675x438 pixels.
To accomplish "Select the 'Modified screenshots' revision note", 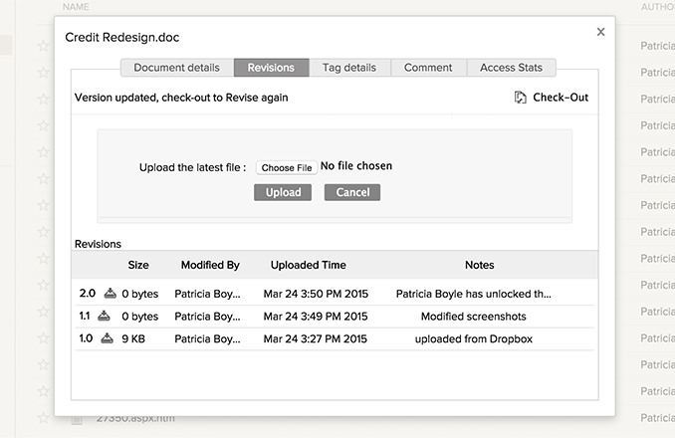I will point(473,317).
